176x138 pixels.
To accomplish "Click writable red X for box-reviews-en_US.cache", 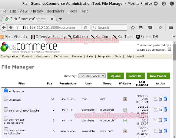I will [x=125, y=131].
